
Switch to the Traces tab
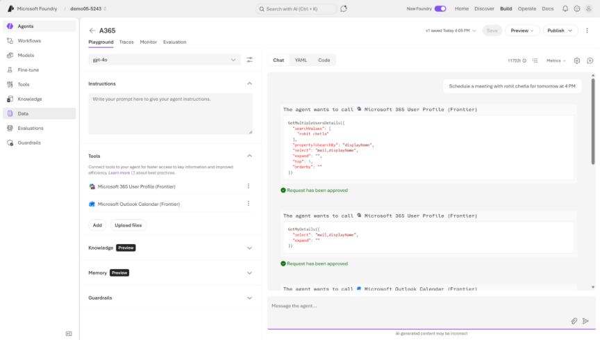click(126, 42)
